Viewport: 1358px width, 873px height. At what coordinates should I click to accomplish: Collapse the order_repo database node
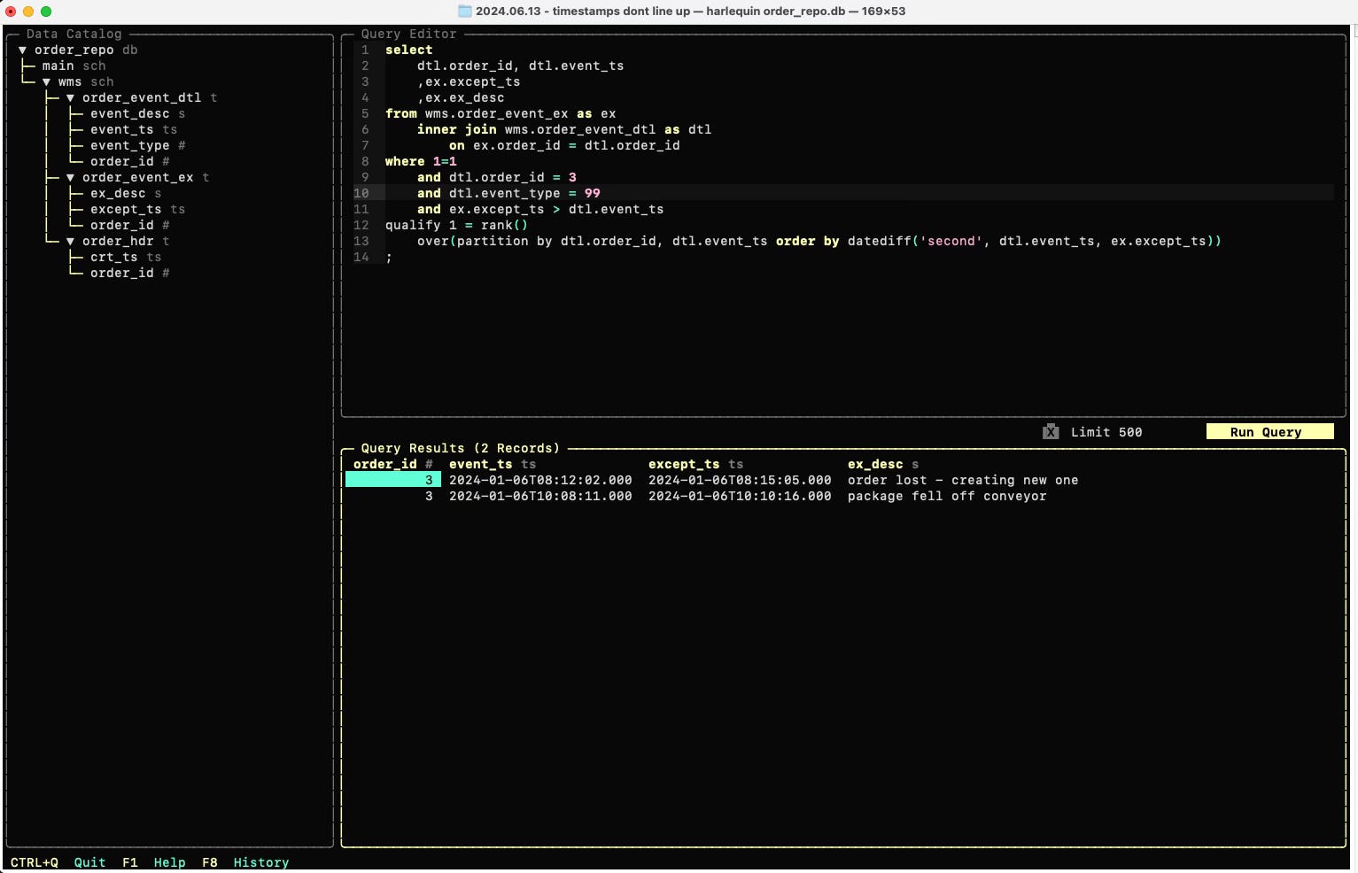(x=23, y=50)
